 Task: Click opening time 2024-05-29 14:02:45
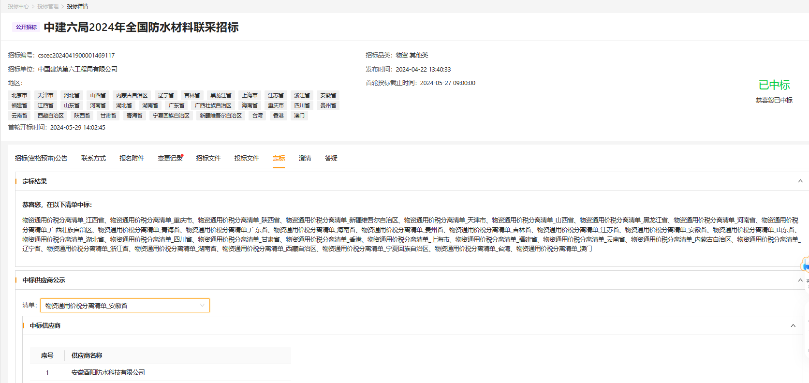point(78,128)
